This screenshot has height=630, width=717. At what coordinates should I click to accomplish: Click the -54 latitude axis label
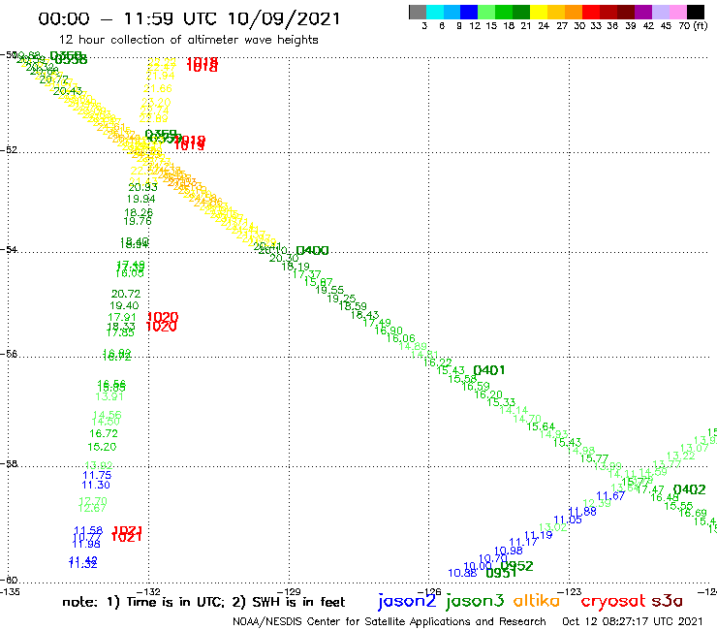click(x=9, y=250)
